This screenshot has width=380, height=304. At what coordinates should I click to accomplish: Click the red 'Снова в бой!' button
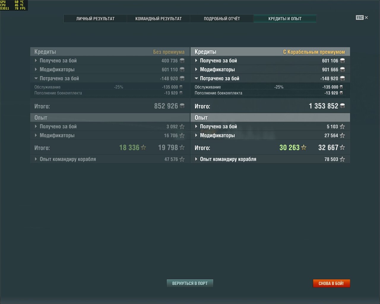(x=331, y=283)
